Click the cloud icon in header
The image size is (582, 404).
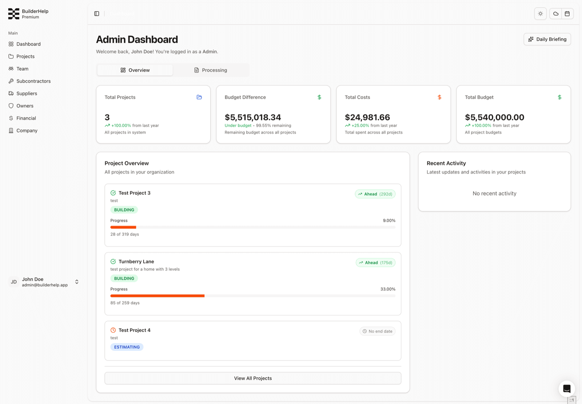[x=556, y=13]
